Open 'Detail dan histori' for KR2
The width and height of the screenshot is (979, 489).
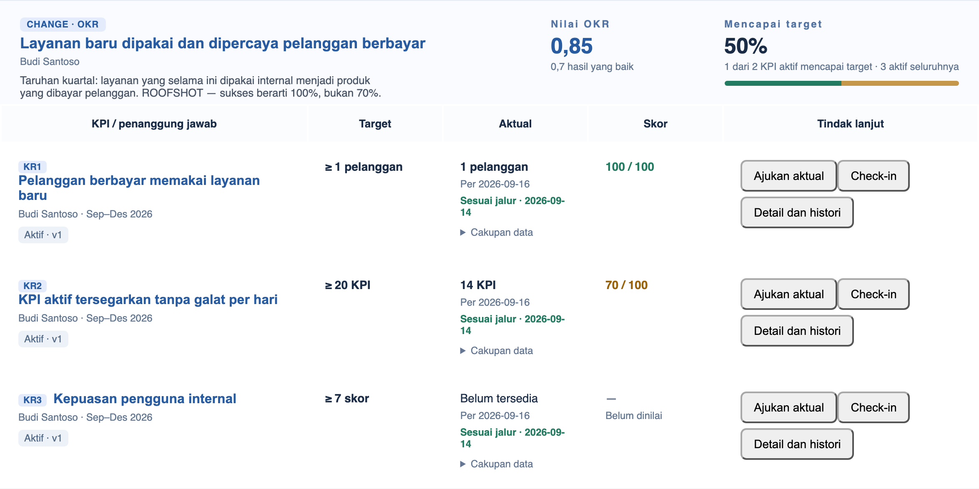click(797, 331)
